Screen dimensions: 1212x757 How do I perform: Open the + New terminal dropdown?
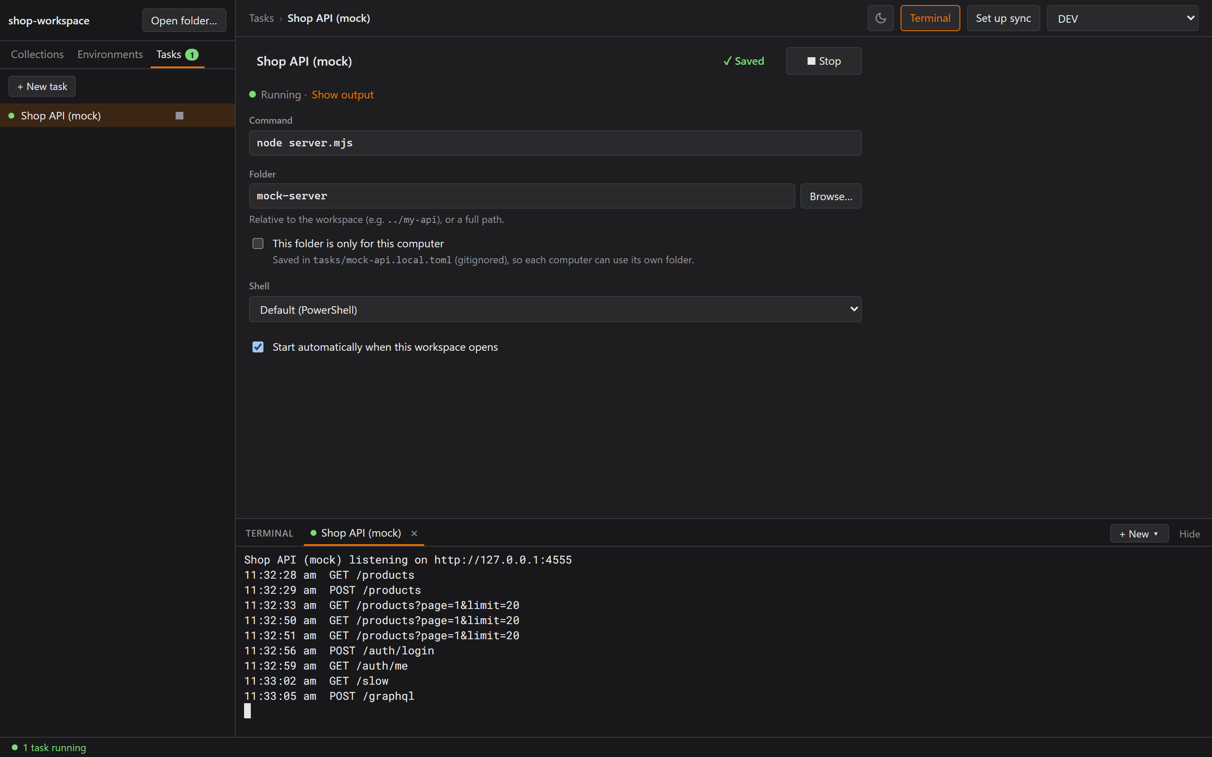tap(1139, 534)
